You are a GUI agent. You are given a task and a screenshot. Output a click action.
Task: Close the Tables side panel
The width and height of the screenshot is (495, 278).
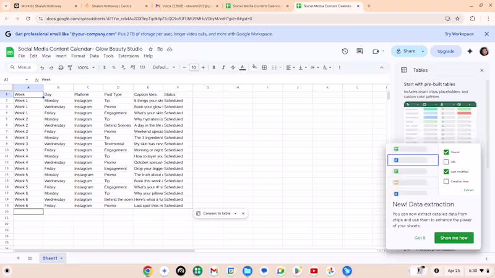point(482,70)
